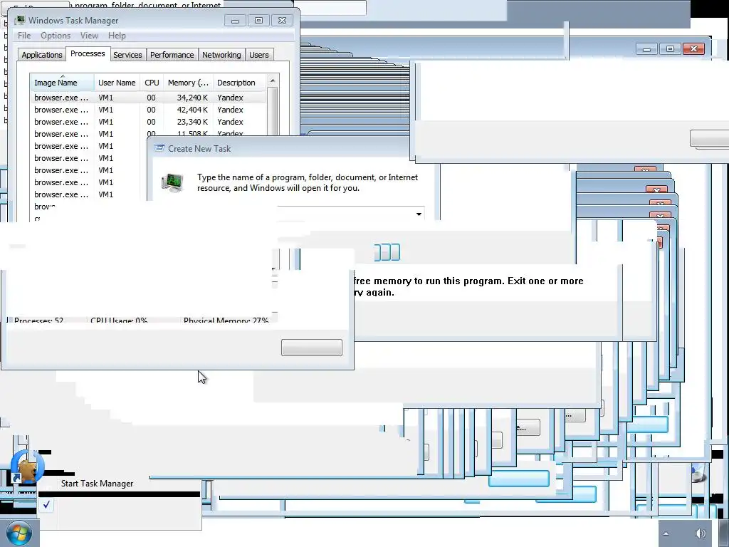Switch to the Services tab
729x547 pixels.
[127, 54]
